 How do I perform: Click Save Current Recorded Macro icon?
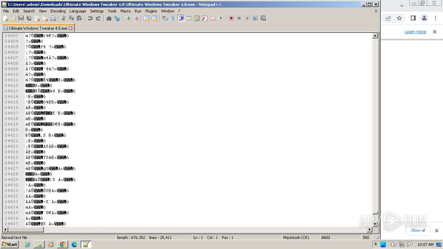(x=263, y=18)
